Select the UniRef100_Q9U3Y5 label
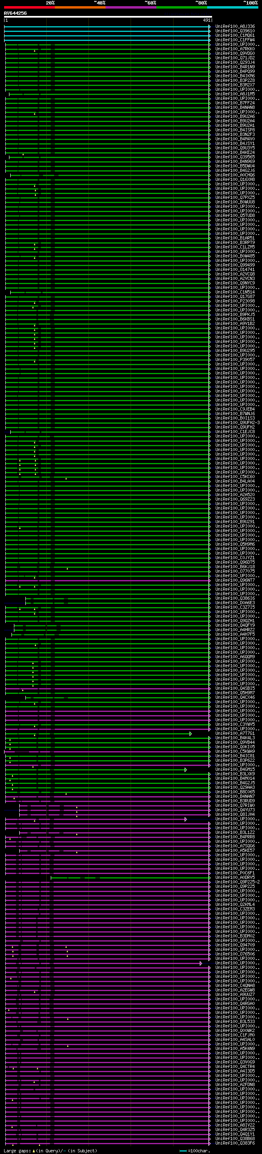 coord(235,148)
